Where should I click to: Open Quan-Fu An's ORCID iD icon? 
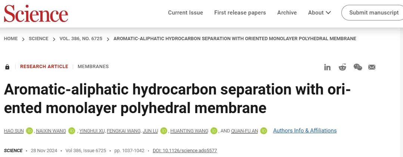point(264,131)
